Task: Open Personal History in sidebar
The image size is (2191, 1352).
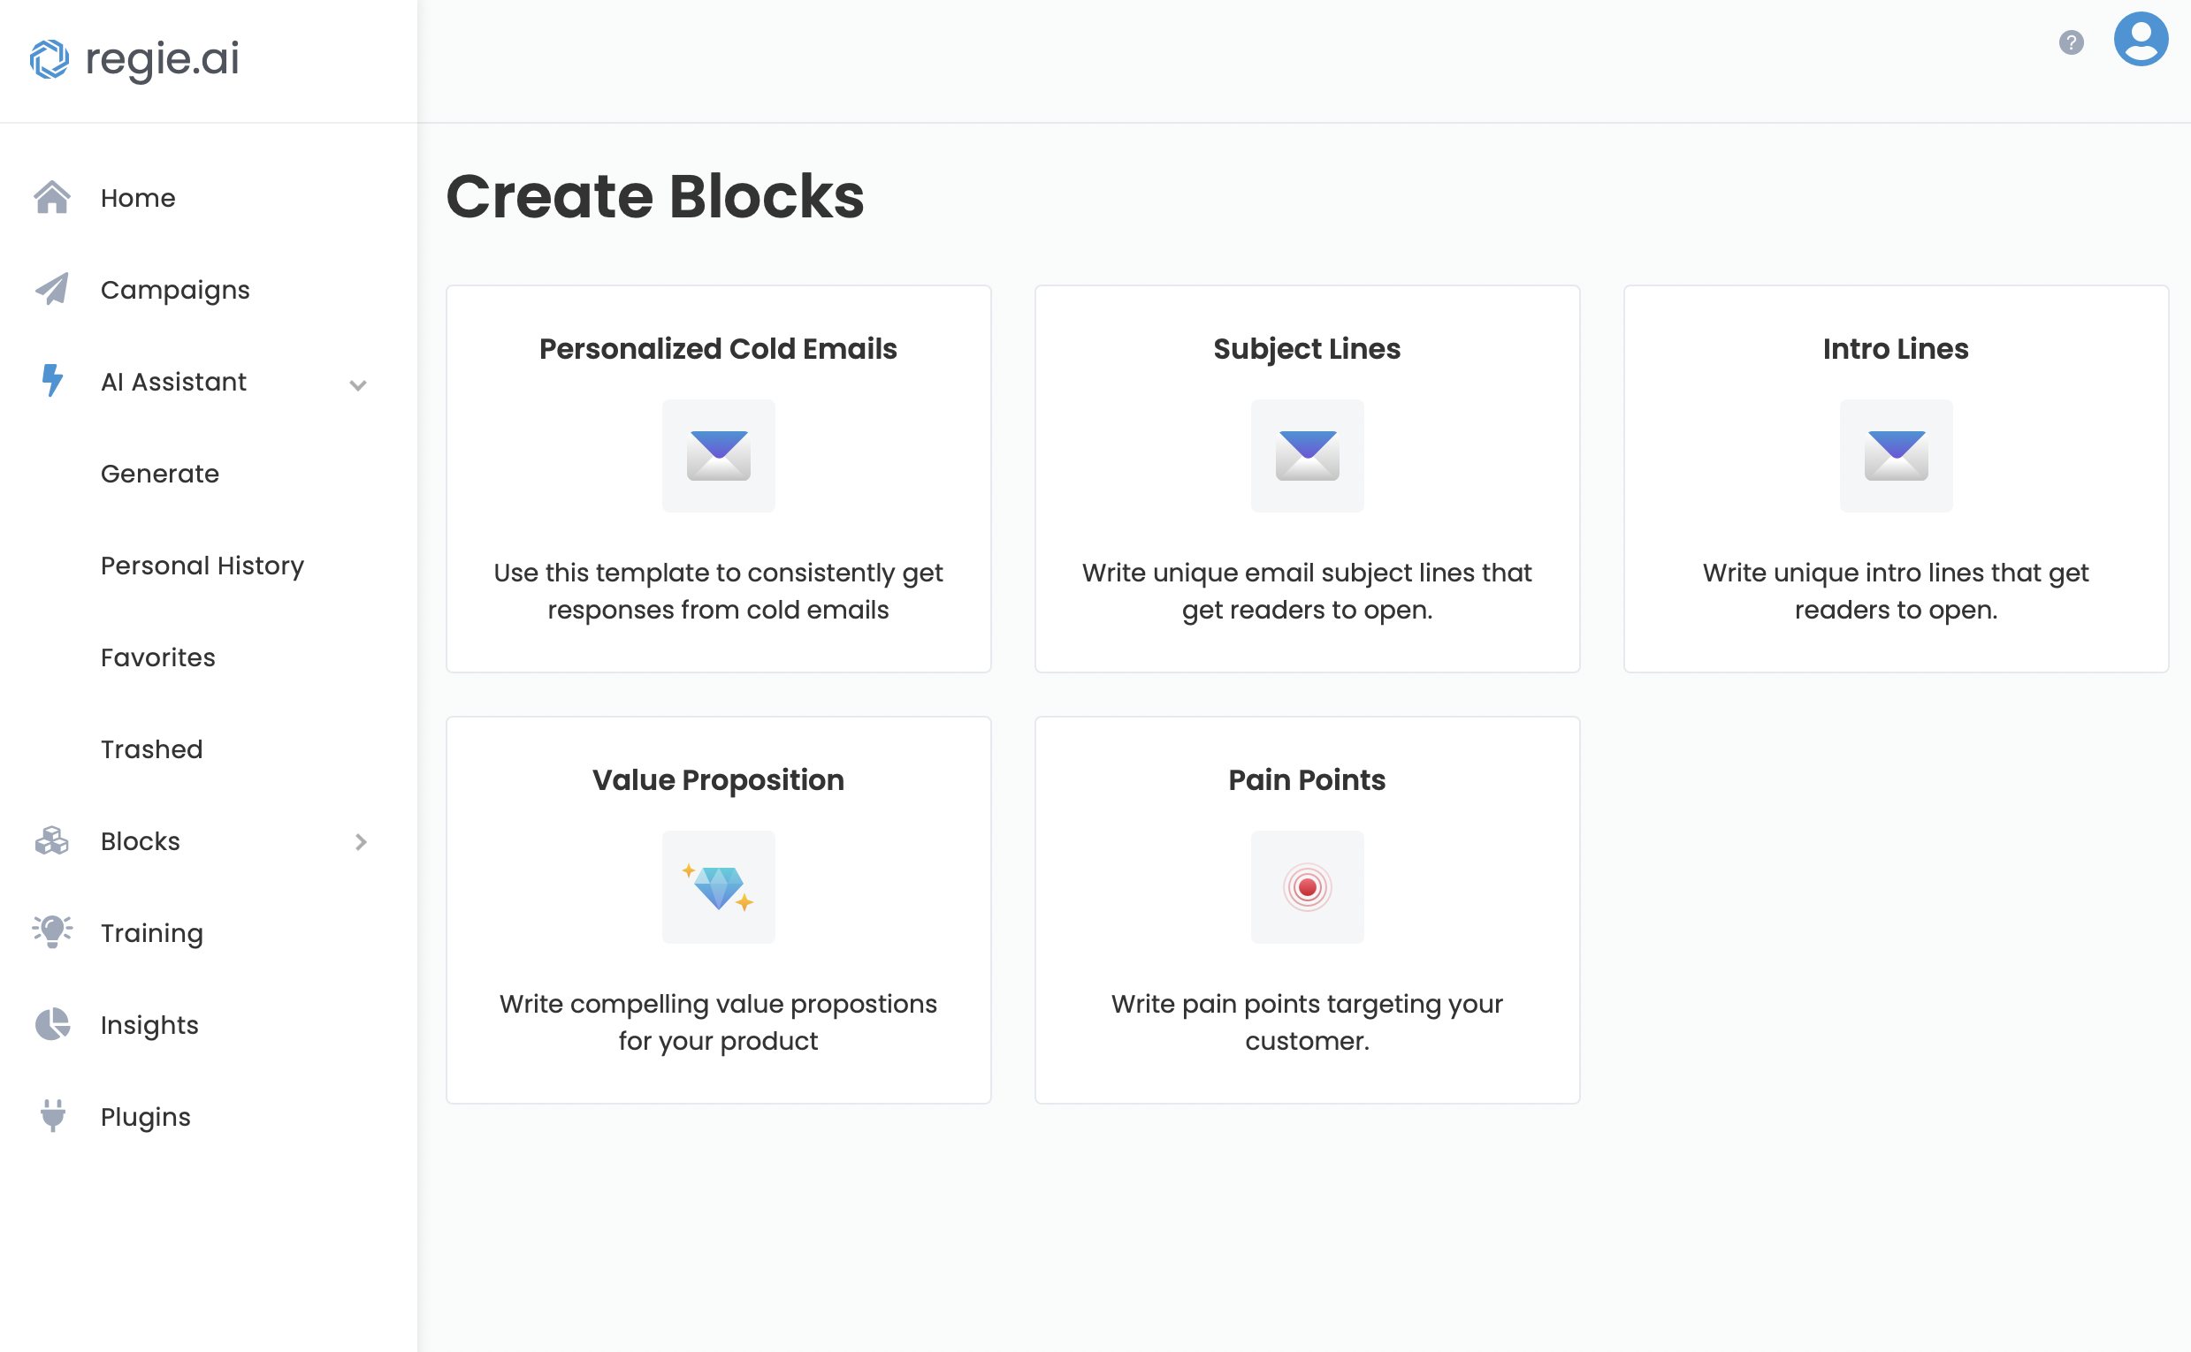Action: 202,566
